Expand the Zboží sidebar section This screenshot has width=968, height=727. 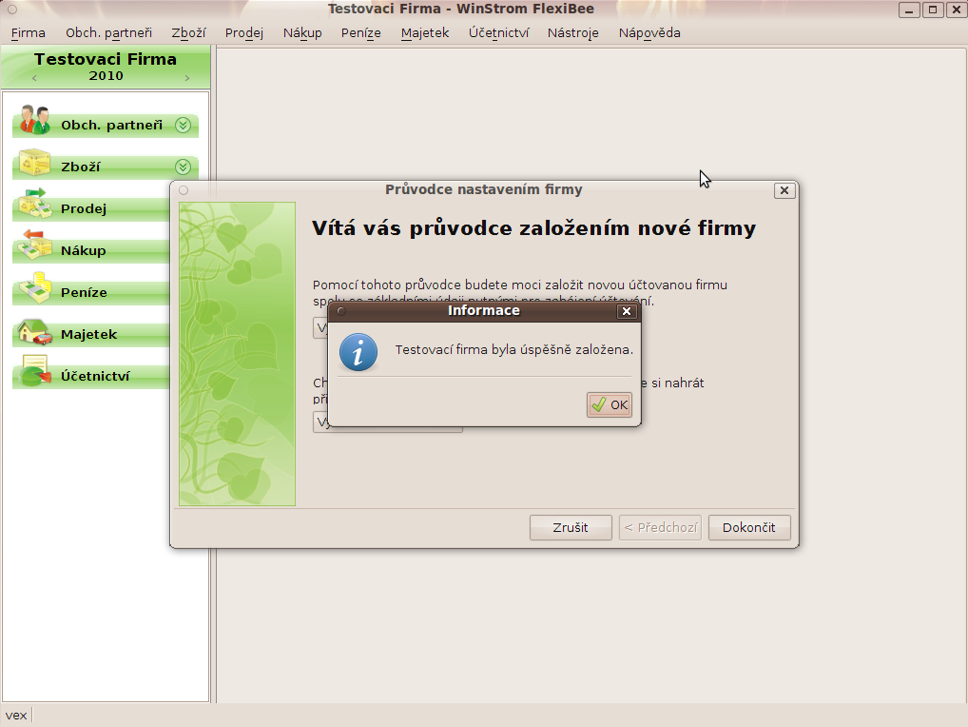click(183, 167)
